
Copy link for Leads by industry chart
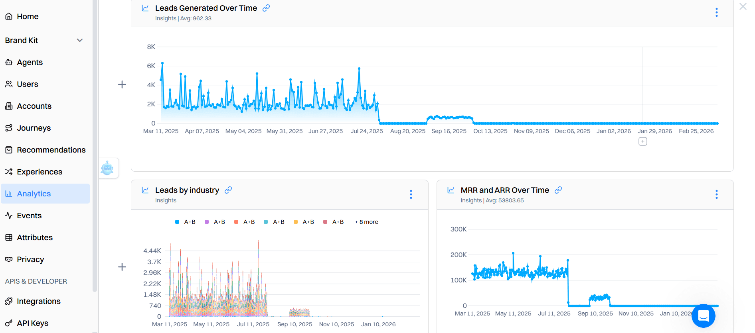pos(228,190)
